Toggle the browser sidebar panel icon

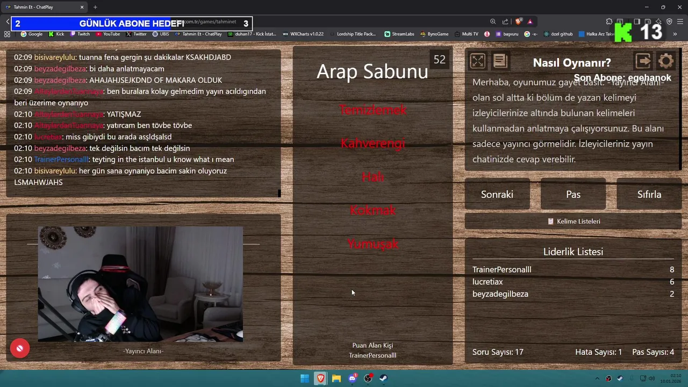coord(636,22)
